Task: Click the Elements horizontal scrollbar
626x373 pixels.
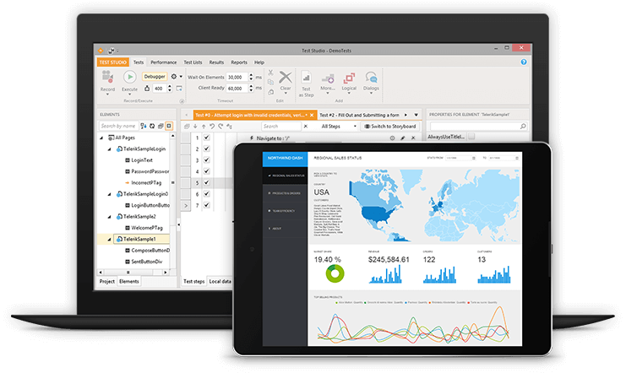Action: [132, 272]
